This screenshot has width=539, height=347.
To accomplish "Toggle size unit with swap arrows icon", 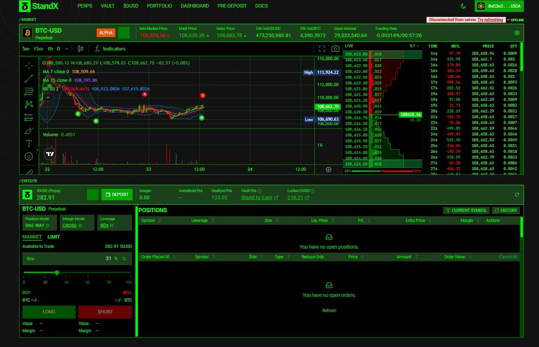I will (124, 259).
